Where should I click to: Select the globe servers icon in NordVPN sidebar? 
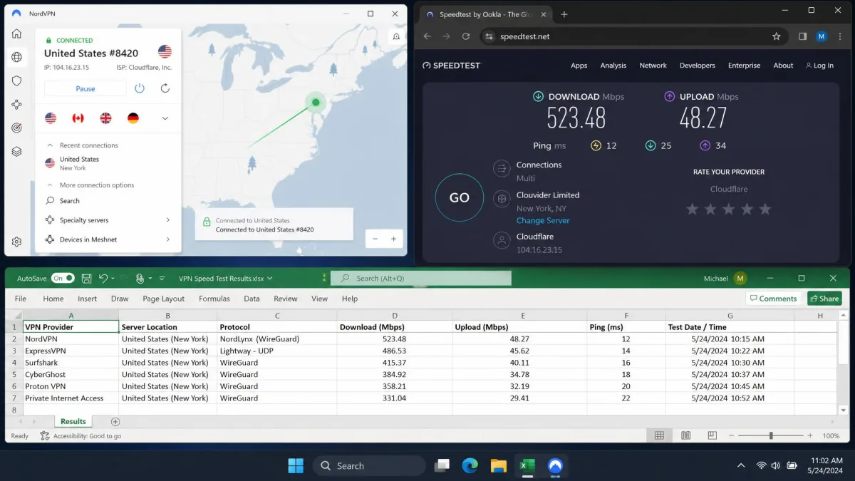(x=17, y=57)
